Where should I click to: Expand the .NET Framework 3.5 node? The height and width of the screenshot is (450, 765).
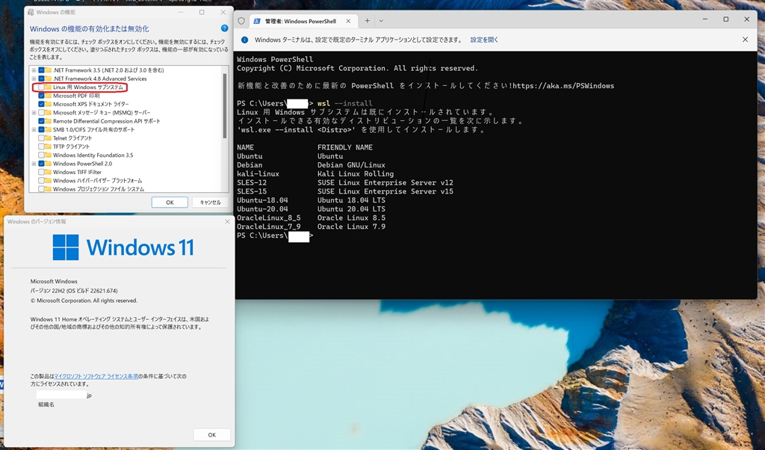click(x=34, y=70)
